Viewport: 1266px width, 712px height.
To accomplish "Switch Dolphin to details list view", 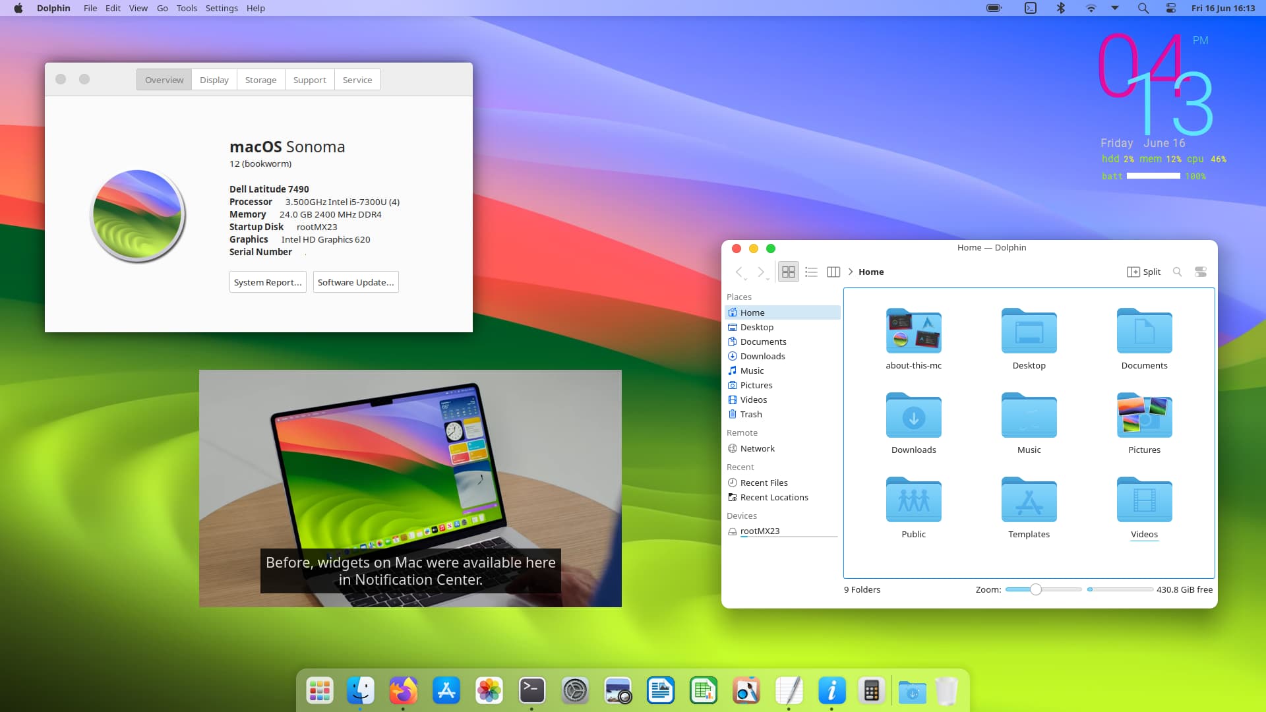I will click(811, 272).
